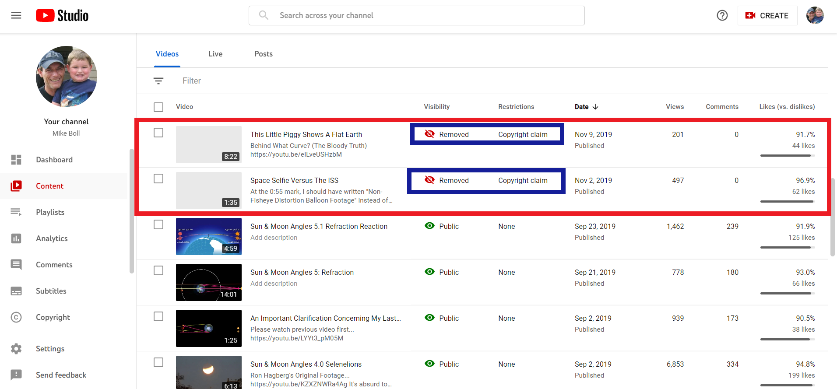Click the Analytics bar chart icon

coord(16,238)
